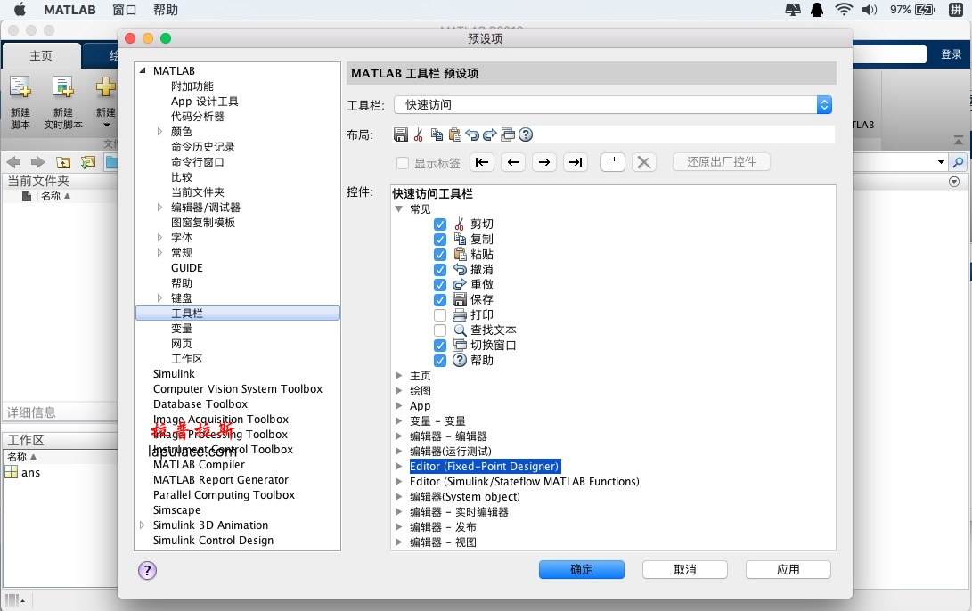Expand the App controls group
This screenshot has width=972, height=611.
pos(398,406)
